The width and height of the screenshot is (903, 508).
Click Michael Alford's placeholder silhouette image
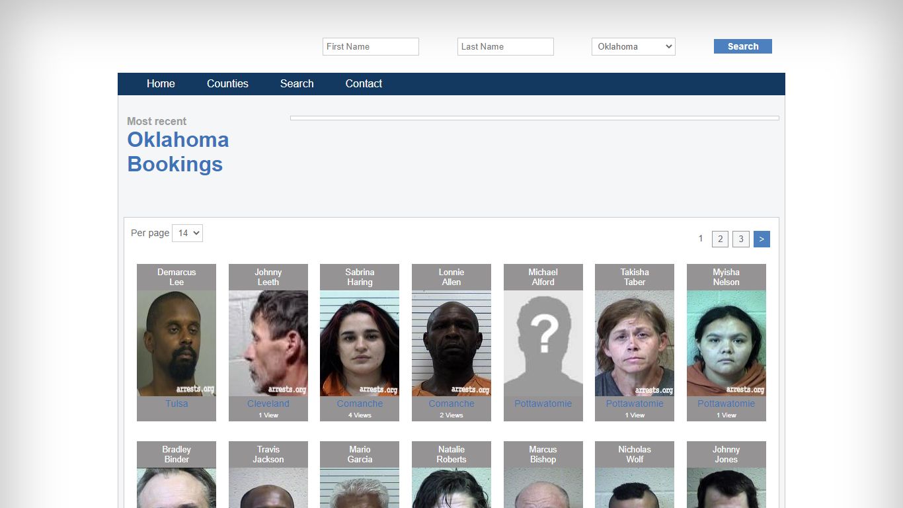click(x=543, y=343)
